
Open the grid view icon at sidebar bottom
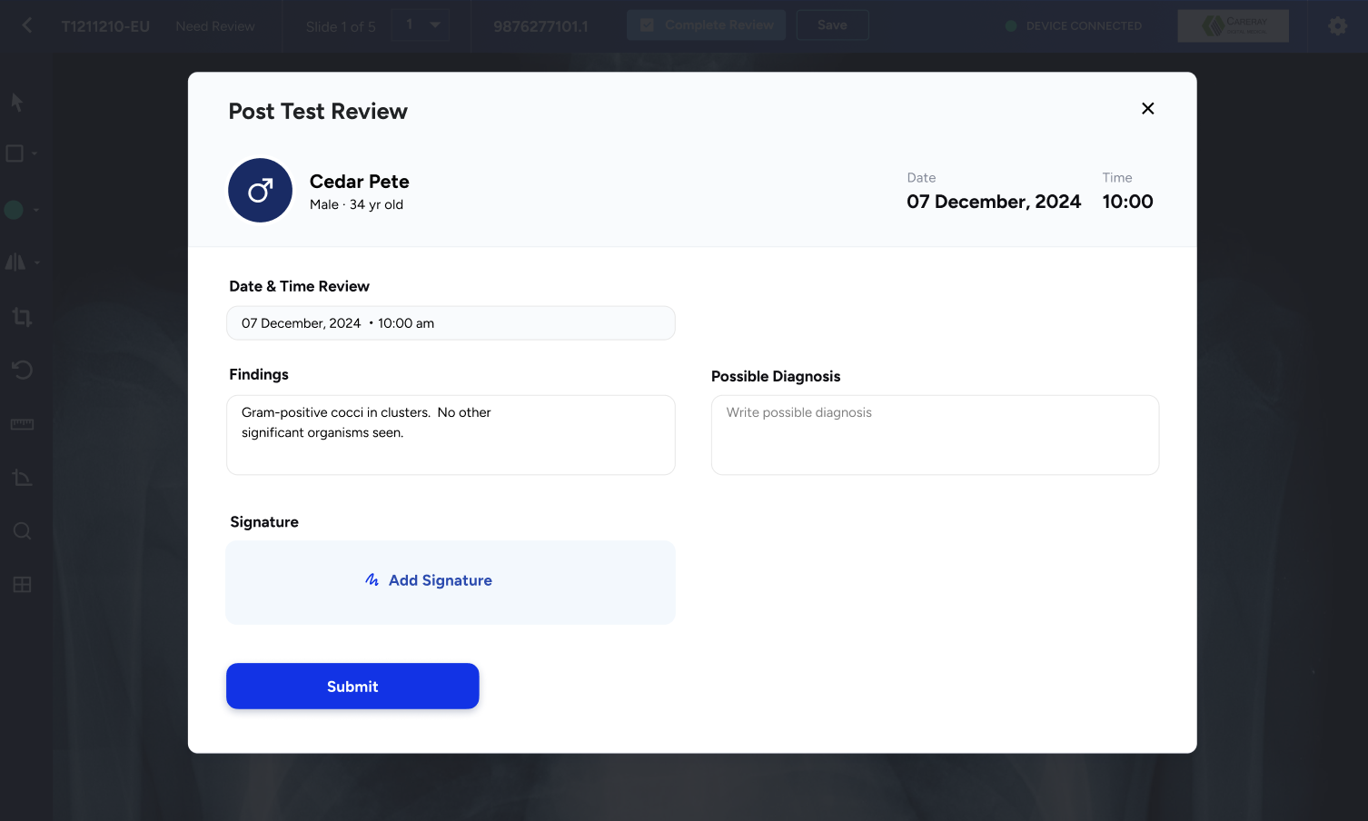pos(22,584)
